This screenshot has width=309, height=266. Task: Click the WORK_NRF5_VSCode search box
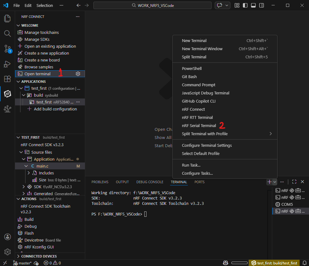coord(152,5)
